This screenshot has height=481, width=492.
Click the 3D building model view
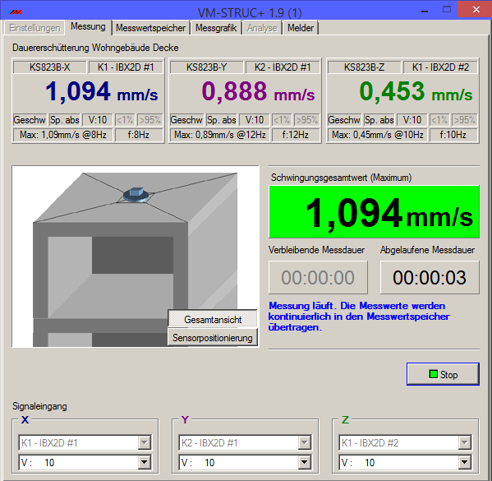(135, 256)
